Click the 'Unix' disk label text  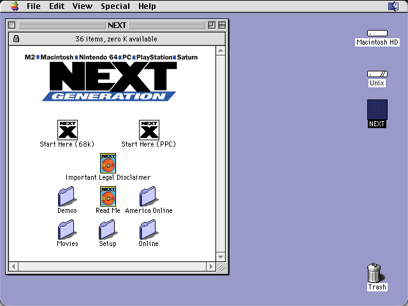coord(377,83)
